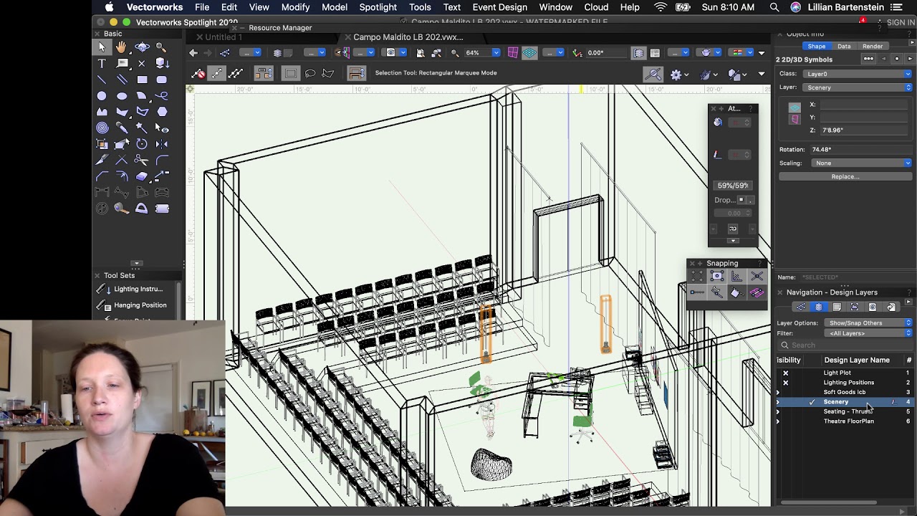Image resolution: width=917 pixels, height=516 pixels.
Task: Select the Fillet tool
Action: [x=162, y=160]
